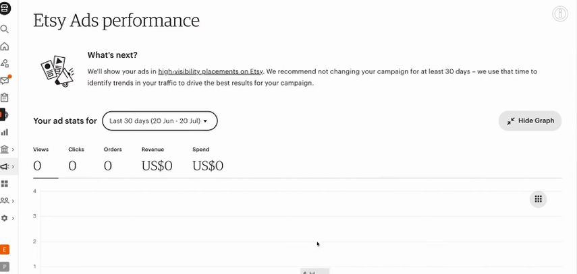Open the orange E sales channel icon
The height and width of the screenshot is (274, 577).
coord(5,250)
